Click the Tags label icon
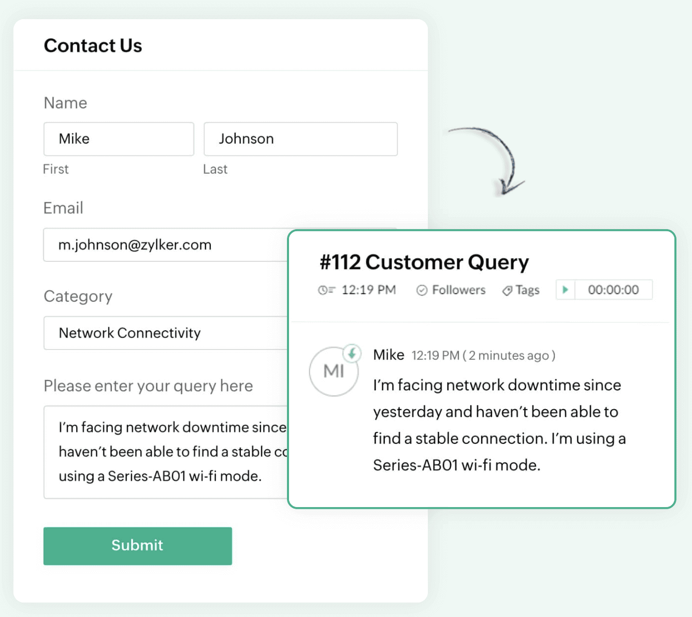Viewport: 692px width, 617px height. (507, 290)
